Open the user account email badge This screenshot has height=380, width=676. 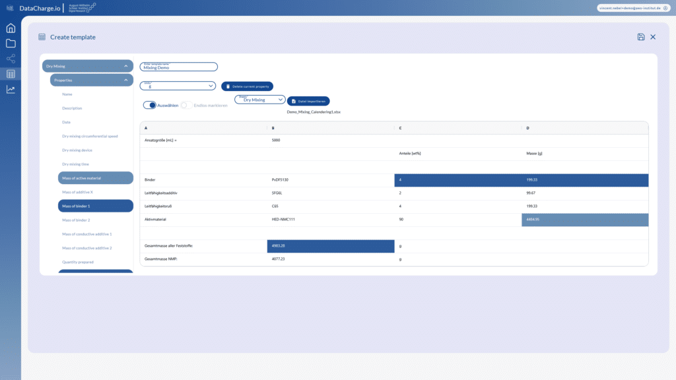[633, 8]
